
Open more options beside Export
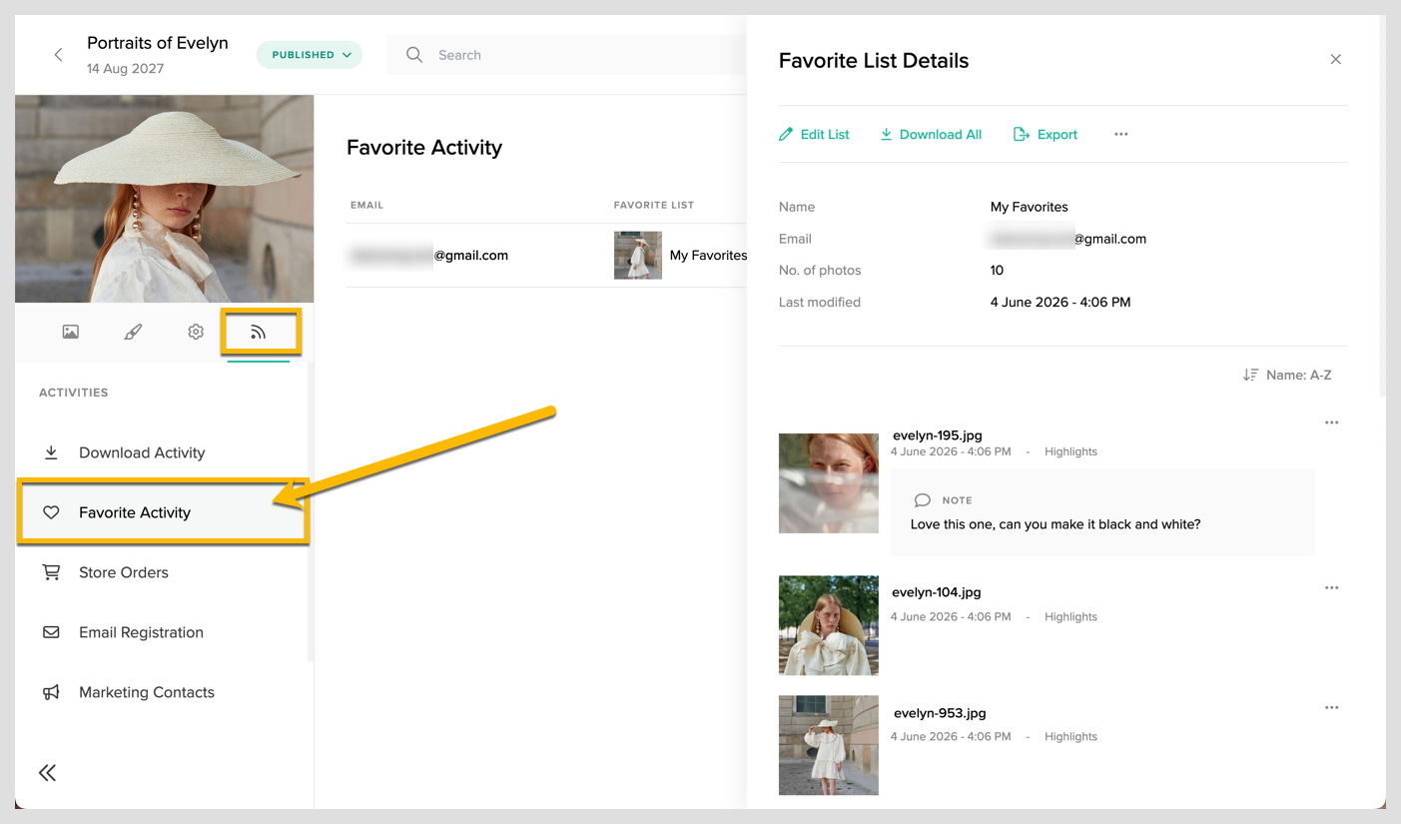pyautogui.click(x=1121, y=134)
